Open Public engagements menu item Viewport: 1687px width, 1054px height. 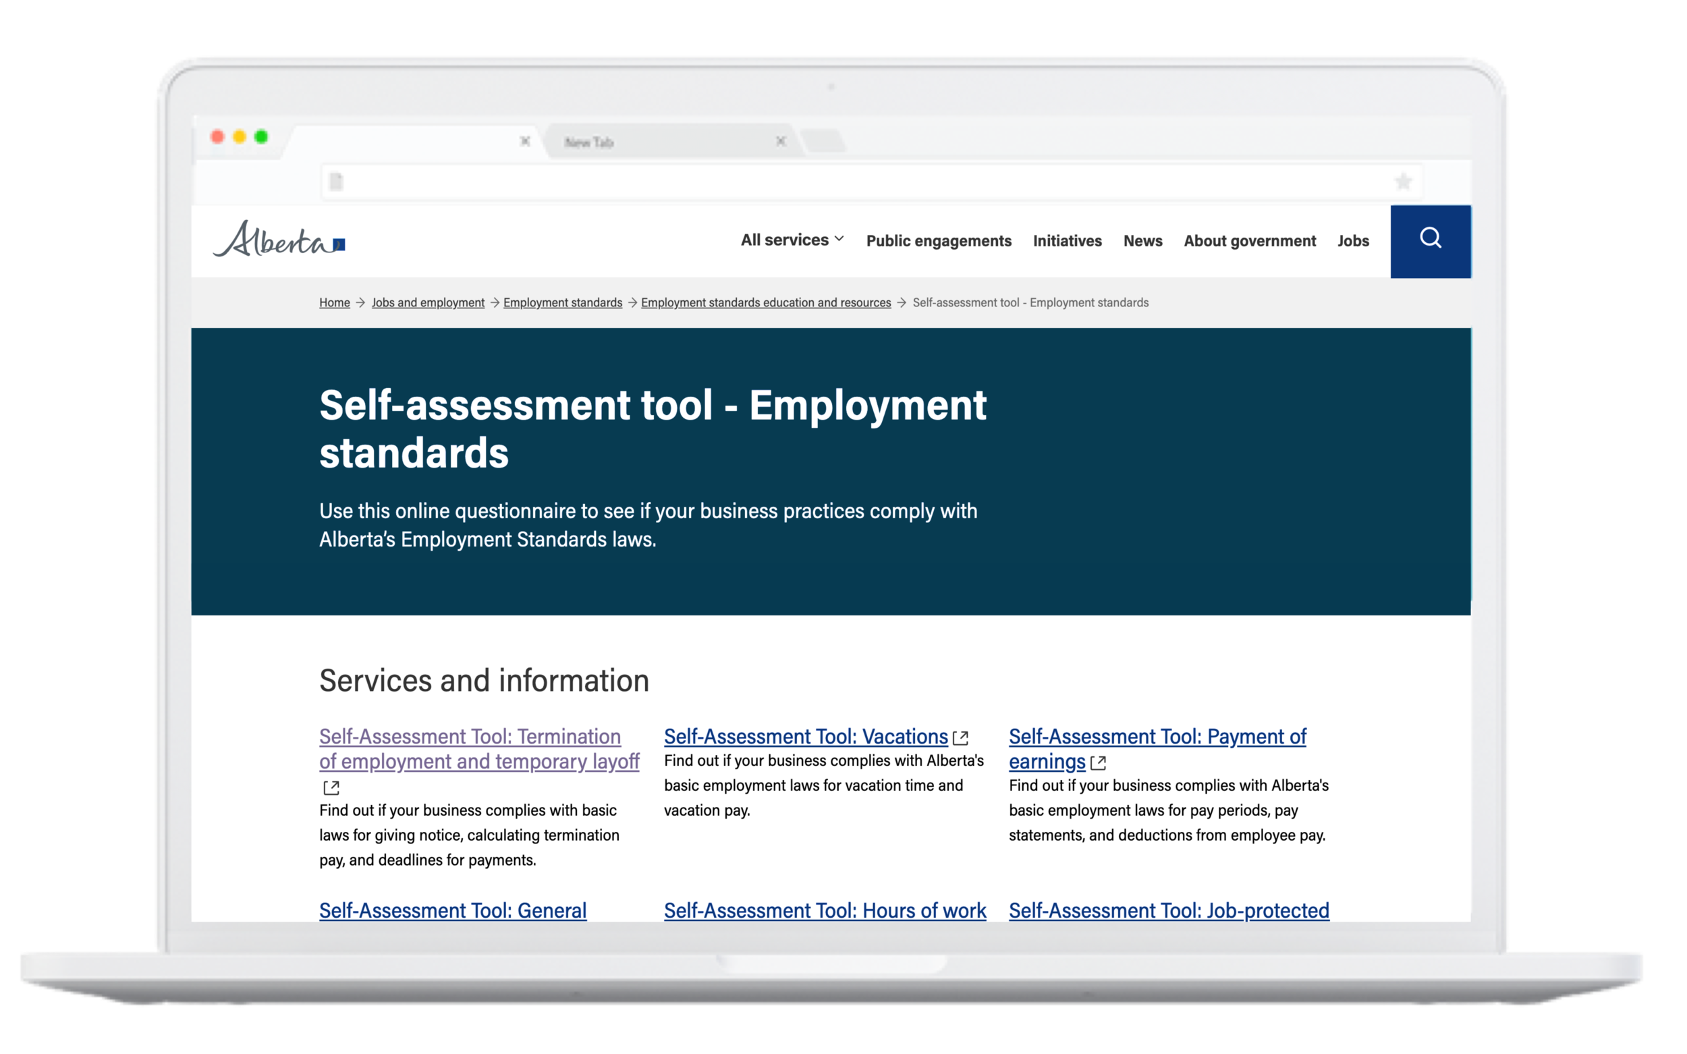[x=938, y=241]
